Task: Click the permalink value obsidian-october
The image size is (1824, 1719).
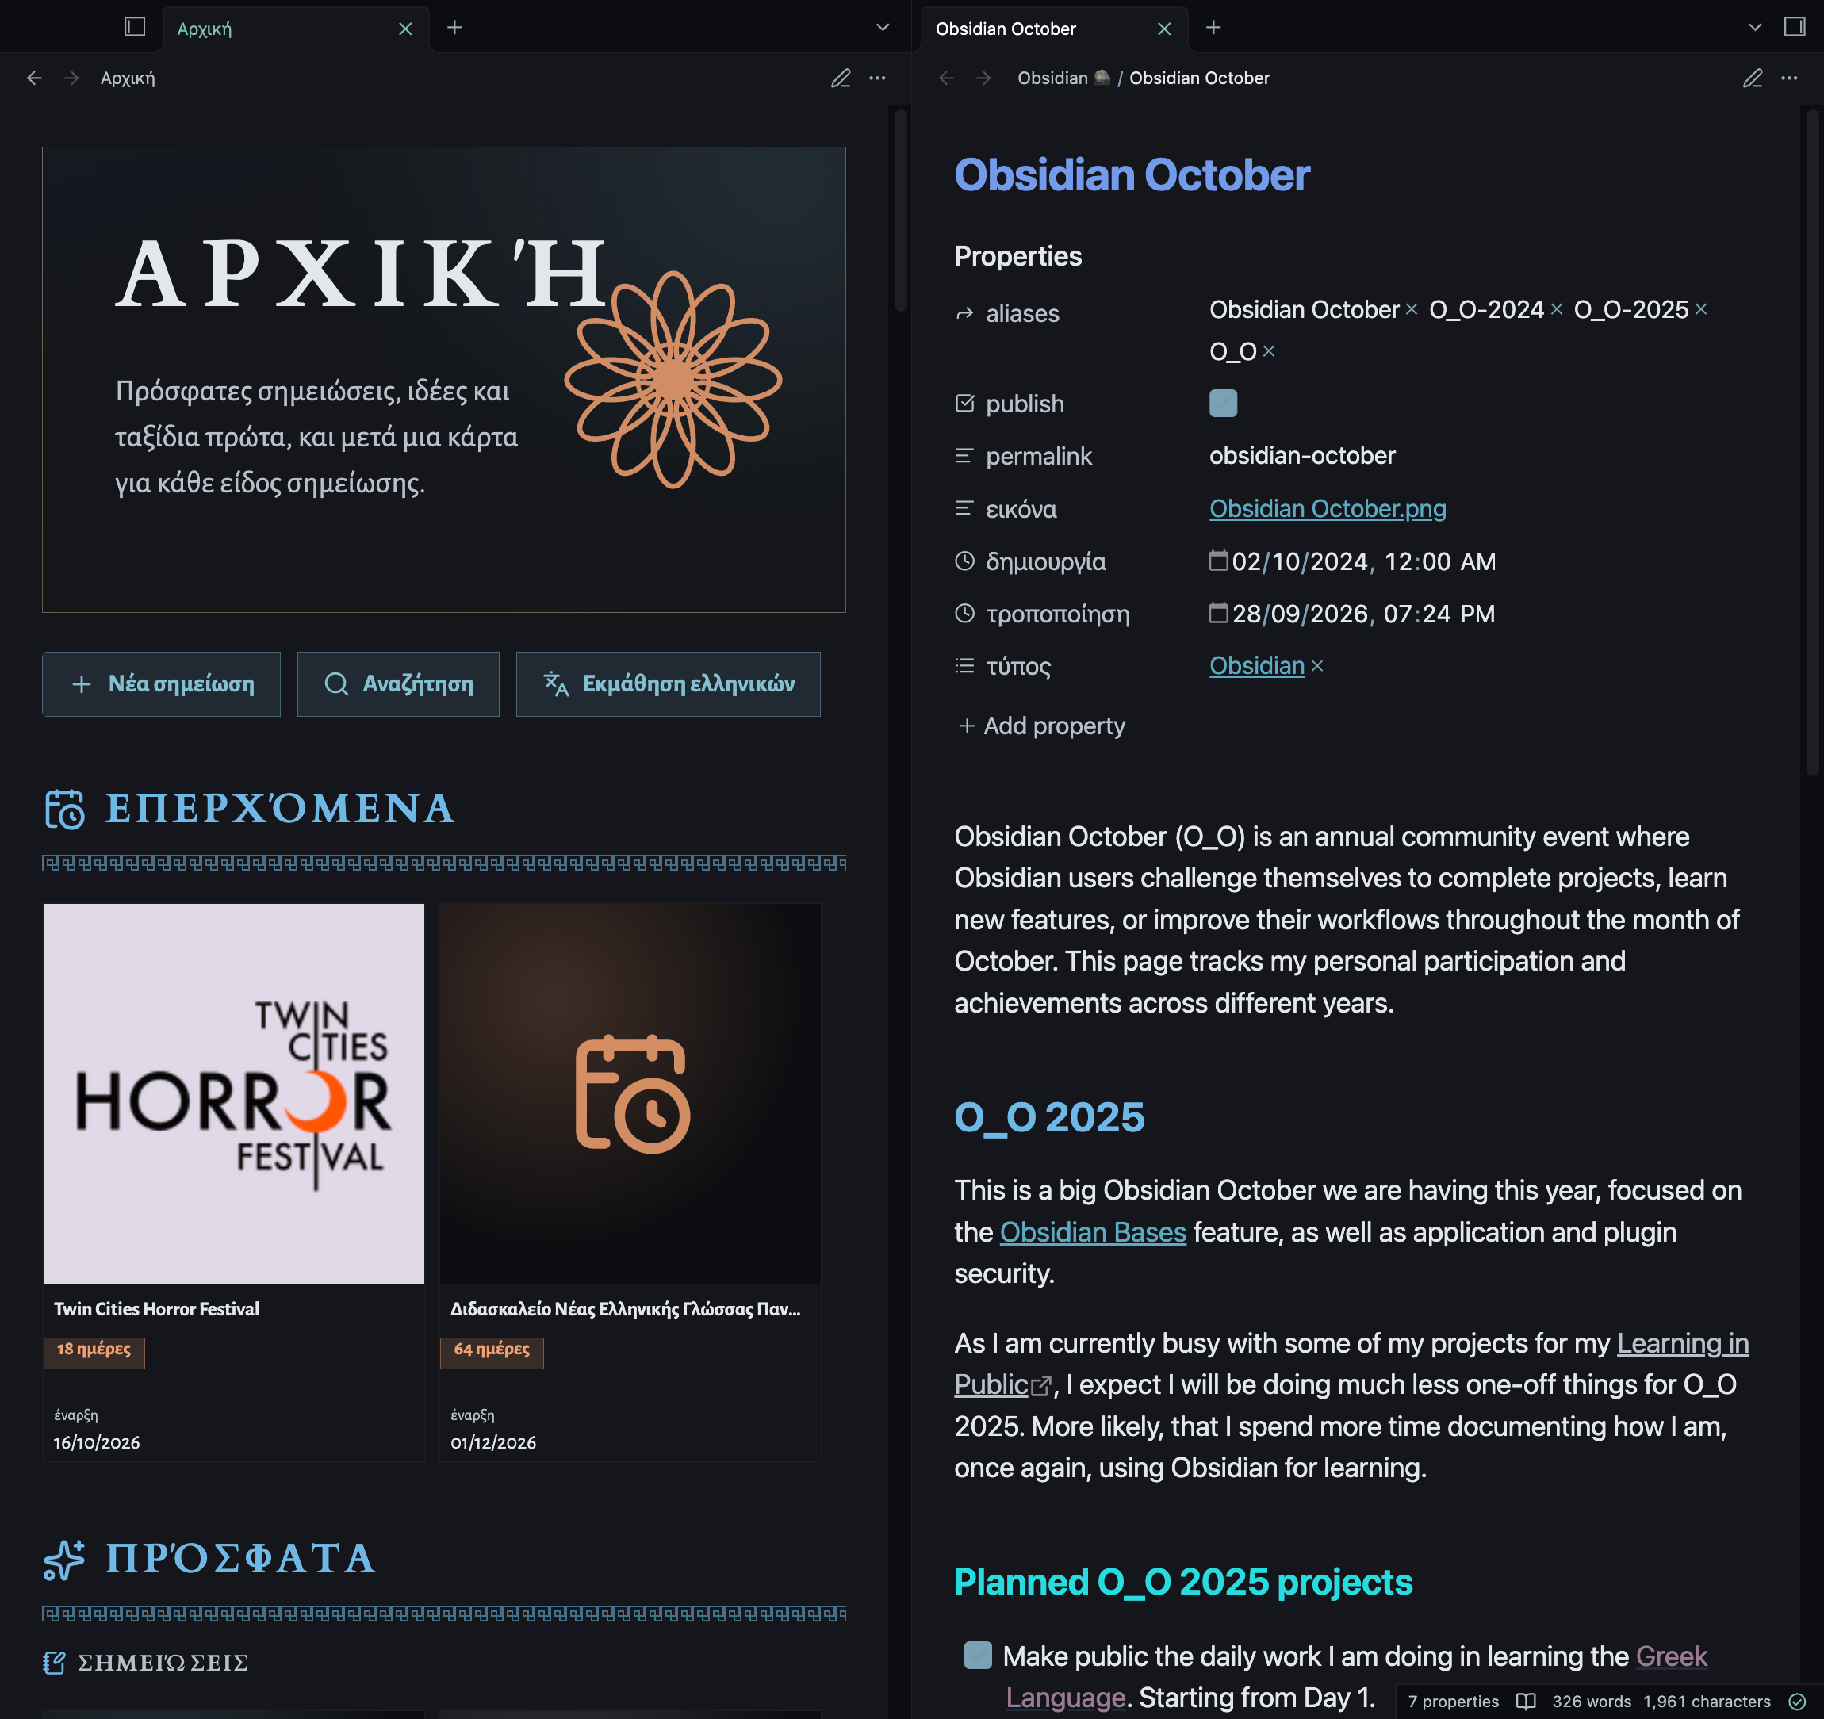Action: point(1302,456)
